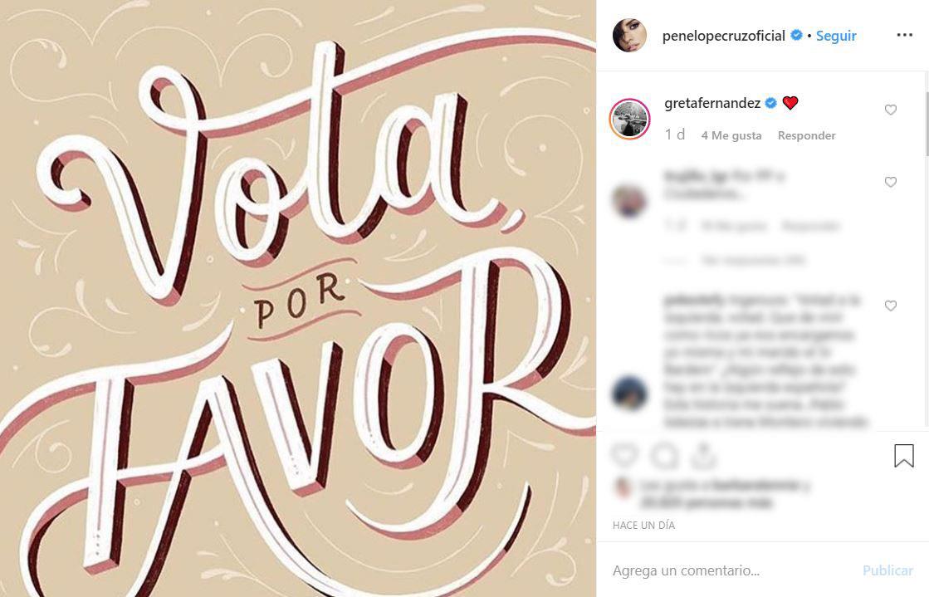Click the comments scrollbar
Image resolution: width=929 pixels, height=597 pixels.
point(926,124)
